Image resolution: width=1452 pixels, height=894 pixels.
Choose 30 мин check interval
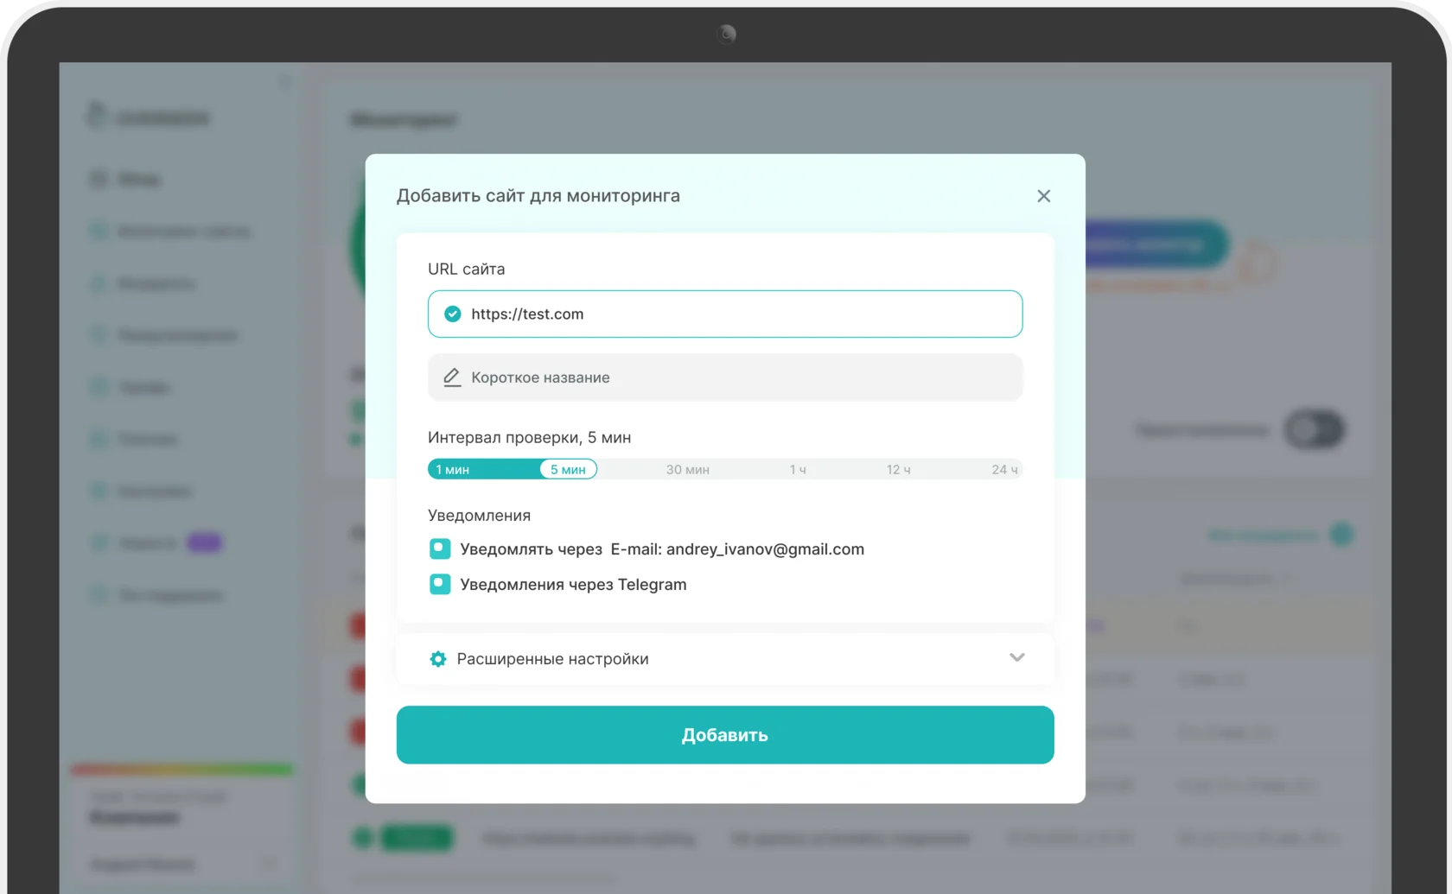pyautogui.click(x=687, y=470)
